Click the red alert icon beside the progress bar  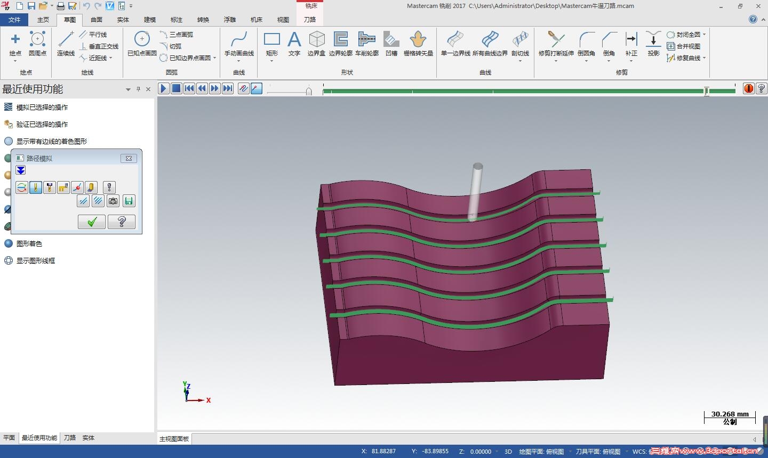[x=749, y=88]
